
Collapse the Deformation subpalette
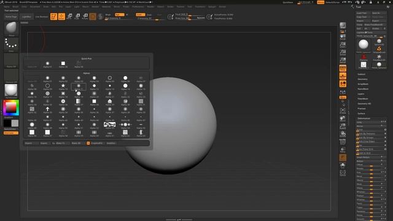364,118
